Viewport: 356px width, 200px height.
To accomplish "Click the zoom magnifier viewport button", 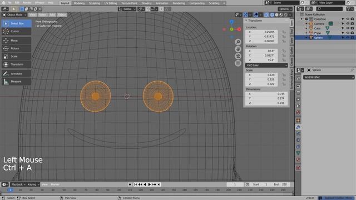I will pyautogui.click(x=238, y=42).
